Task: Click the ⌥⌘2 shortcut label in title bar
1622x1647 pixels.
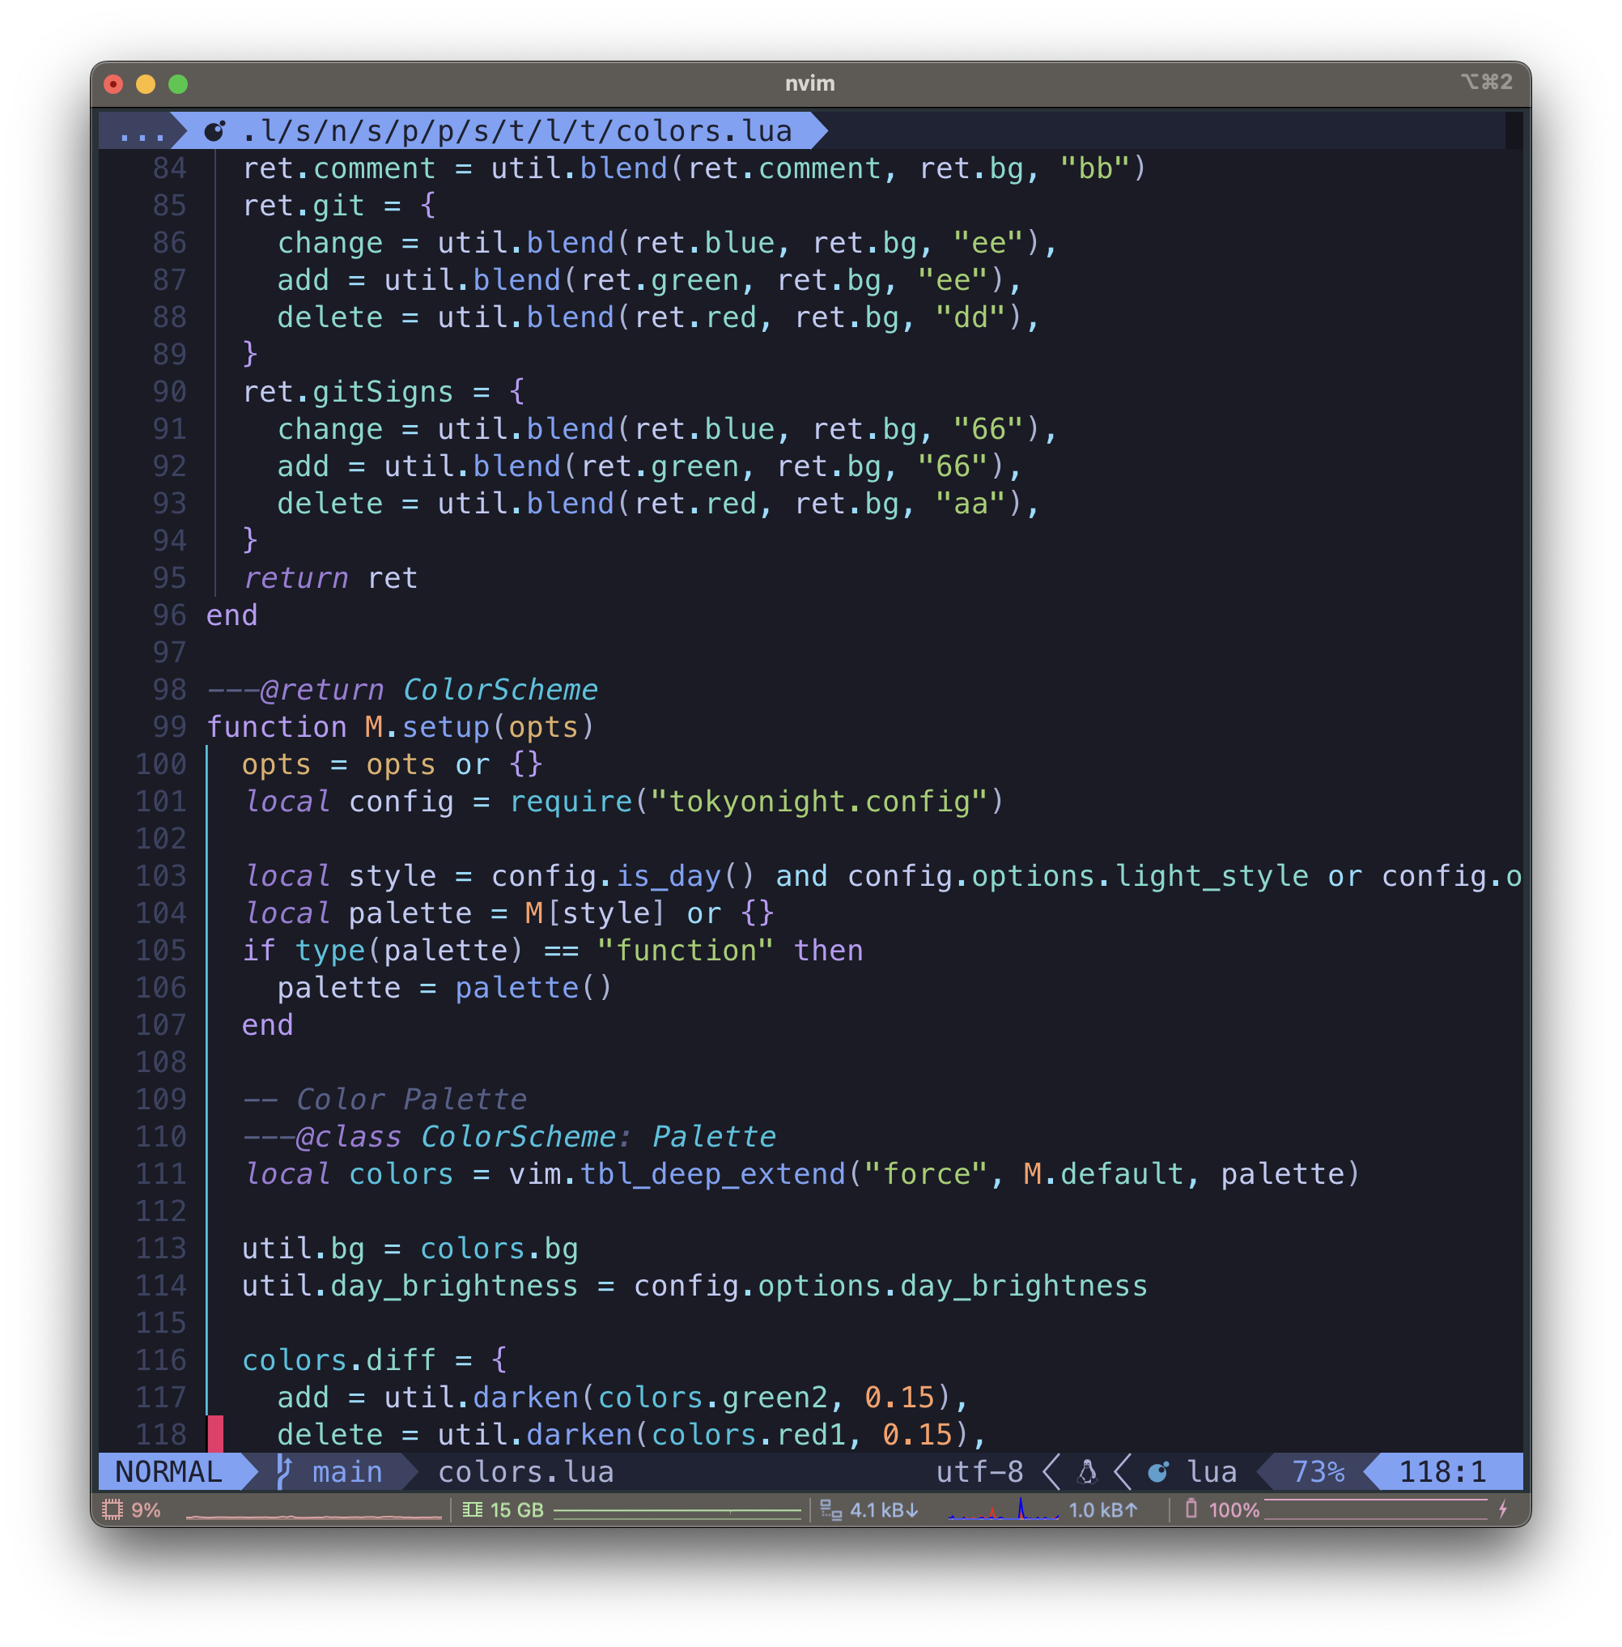Action: tap(1487, 82)
